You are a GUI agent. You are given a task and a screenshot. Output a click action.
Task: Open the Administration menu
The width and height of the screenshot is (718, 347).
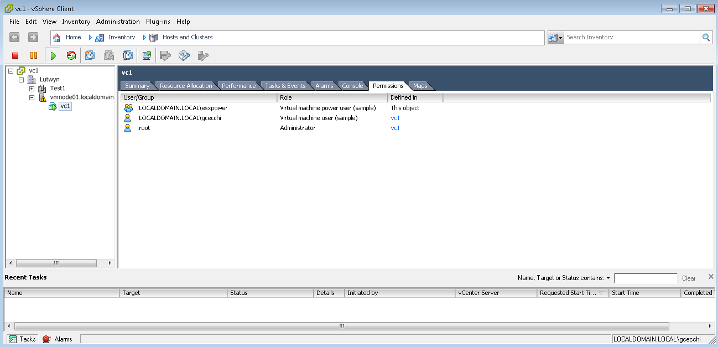(x=118, y=22)
